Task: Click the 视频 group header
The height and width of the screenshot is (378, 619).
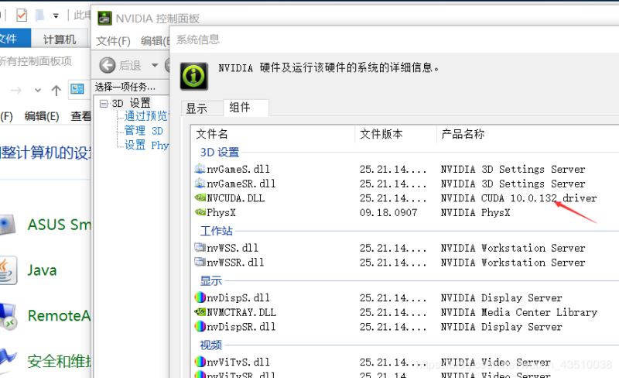Action: 210,345
